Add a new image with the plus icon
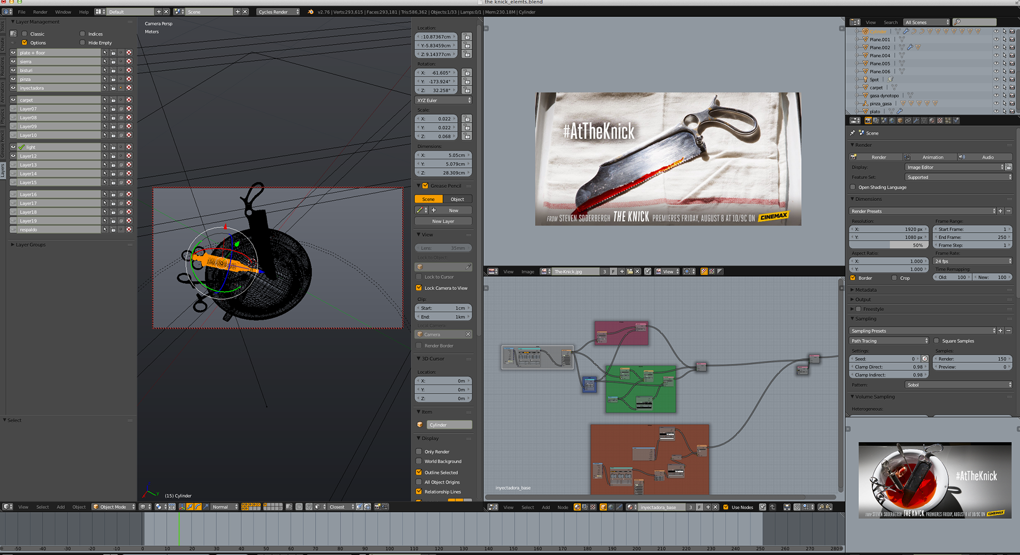1020x555 pixels. click(622, 271)
